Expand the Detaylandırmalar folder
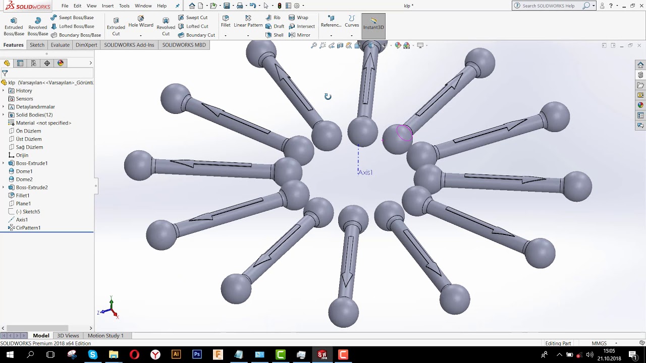Screen dimensions: 646x363 pyautogui.click(x=4, y=107)
